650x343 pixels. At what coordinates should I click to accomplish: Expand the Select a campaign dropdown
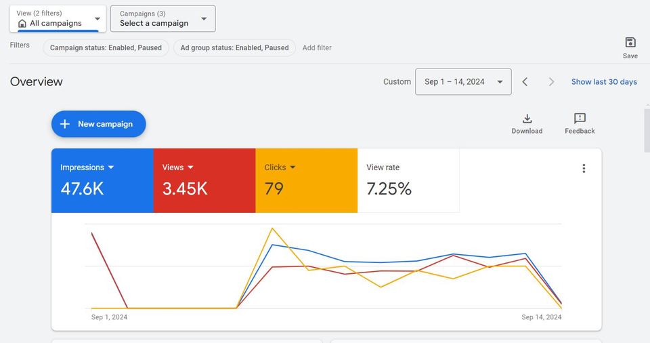204,19
